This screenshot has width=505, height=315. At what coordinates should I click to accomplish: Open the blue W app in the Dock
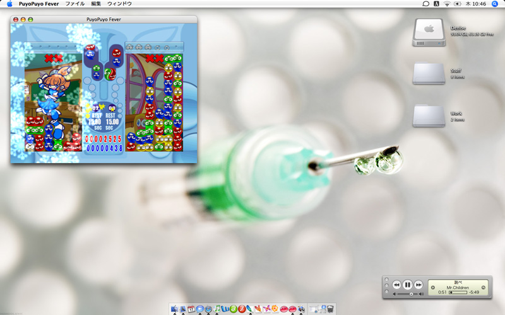point(225,309)
